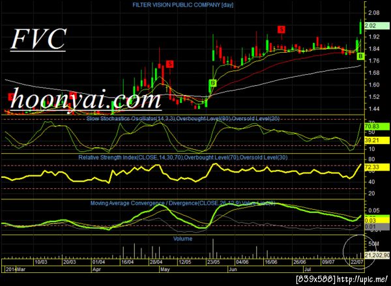Click the stochastic value label 39.21
The image size is (391, 286).
coord(377,140)
